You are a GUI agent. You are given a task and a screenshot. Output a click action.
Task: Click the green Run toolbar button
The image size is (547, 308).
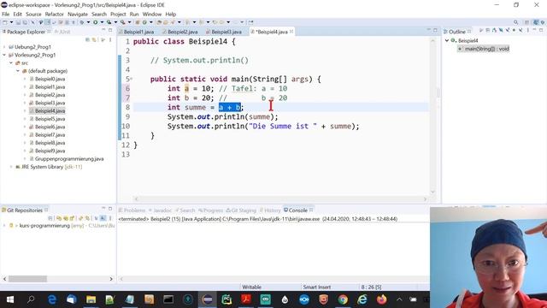95,22
